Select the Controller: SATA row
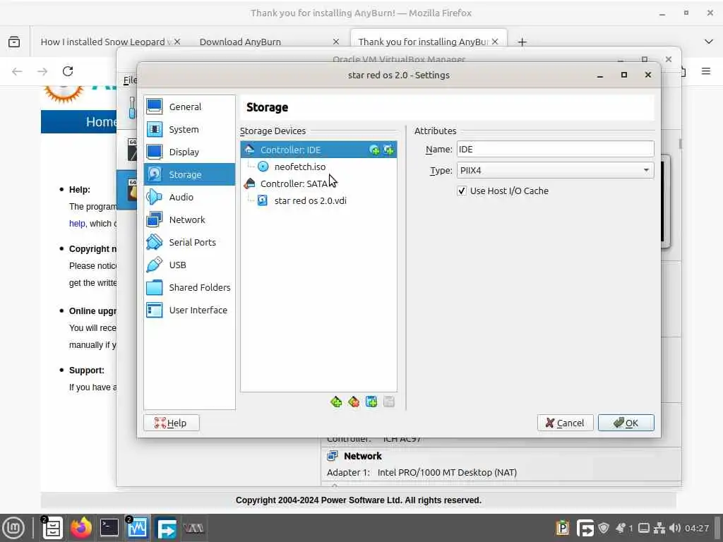This screenshot has width=723, height=542. coord(318,184)
